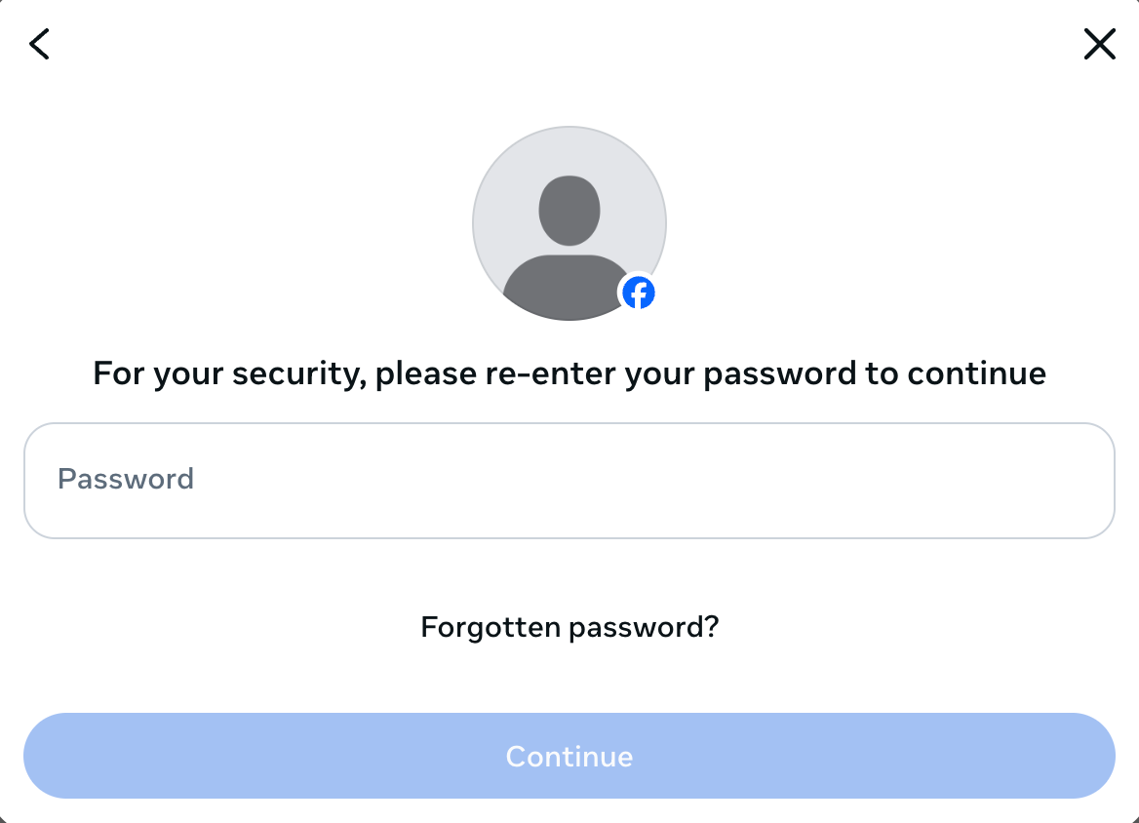The image size is (1139, 823).
Task: Dismiss the dialog with the close icon
Action: [x=1099, y=44]
